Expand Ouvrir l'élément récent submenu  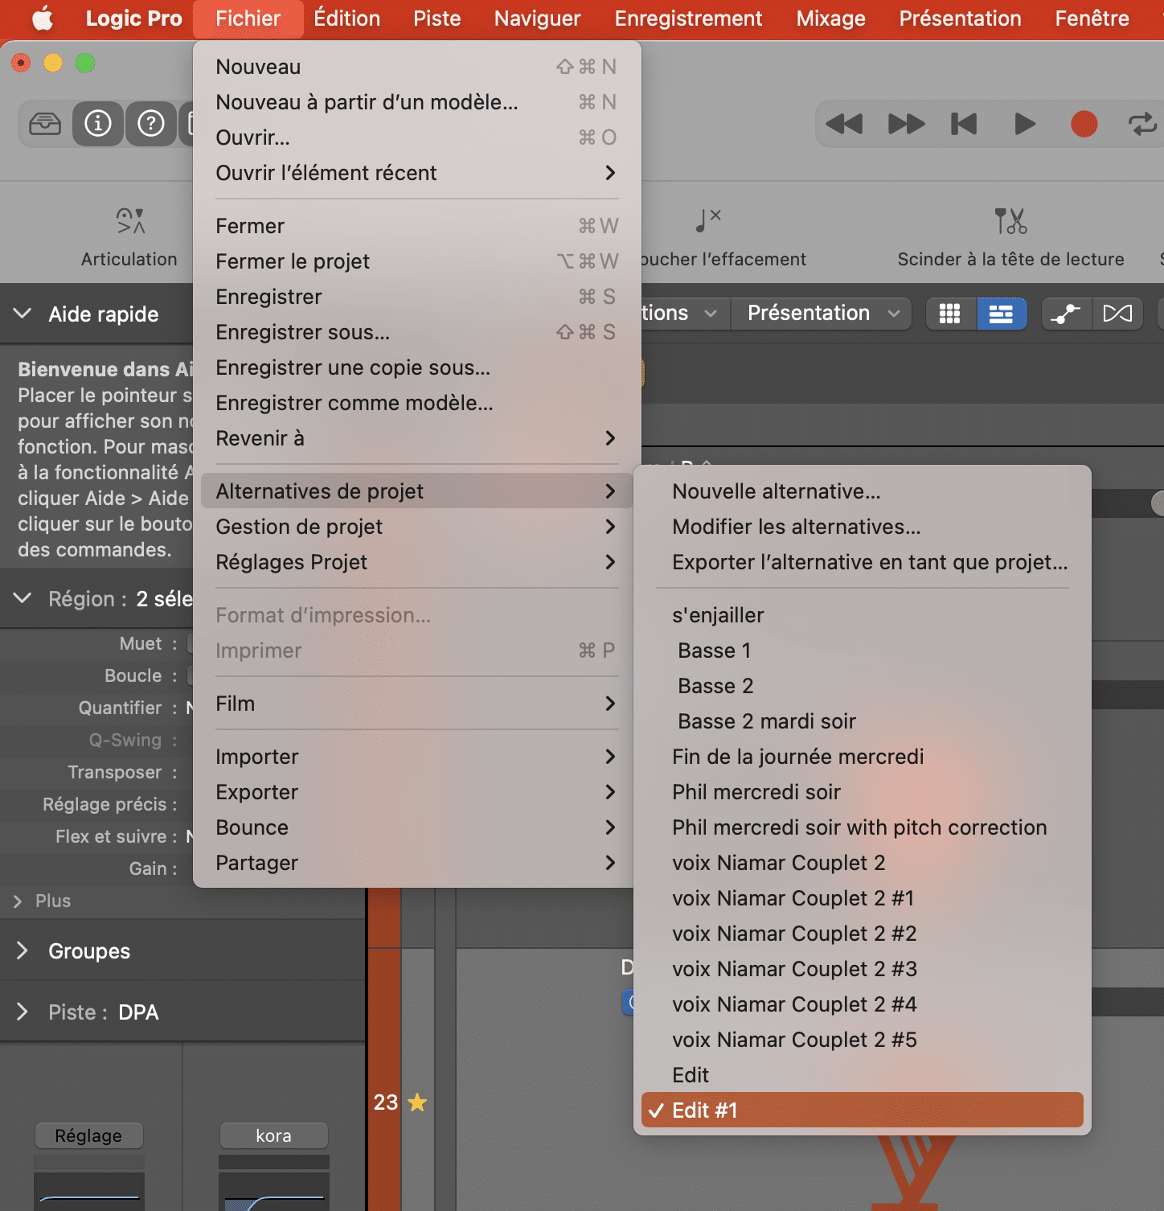pyautogui.click(x=416, y=173)
